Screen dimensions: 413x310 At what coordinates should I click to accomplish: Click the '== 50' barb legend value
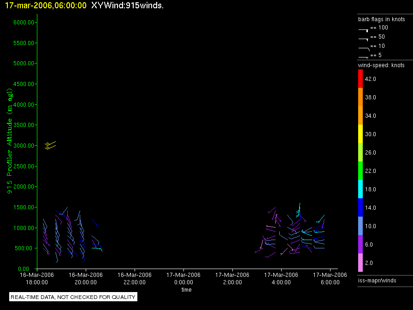(x=378, y=37)
